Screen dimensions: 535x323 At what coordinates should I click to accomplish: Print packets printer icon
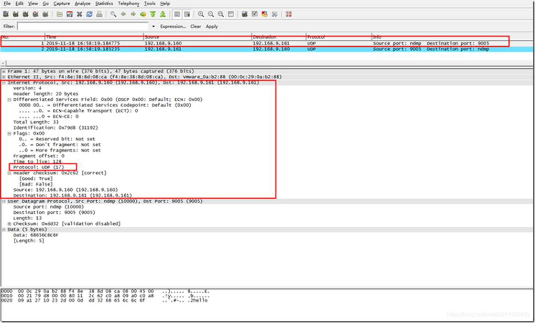click(99, 14)
